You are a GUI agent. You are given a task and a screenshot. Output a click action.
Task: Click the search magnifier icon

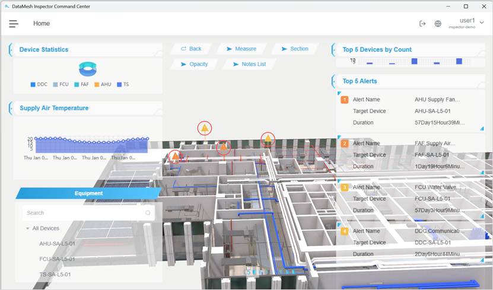coord(148,213)
